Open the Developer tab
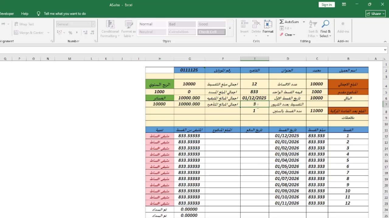The height and width of the screenshot is (218, 389). point(7,14)
